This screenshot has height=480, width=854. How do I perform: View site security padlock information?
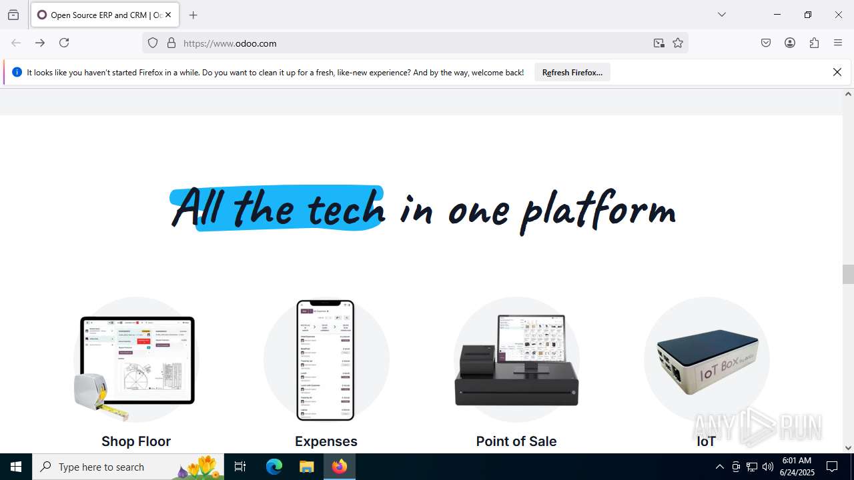[171, 43]
